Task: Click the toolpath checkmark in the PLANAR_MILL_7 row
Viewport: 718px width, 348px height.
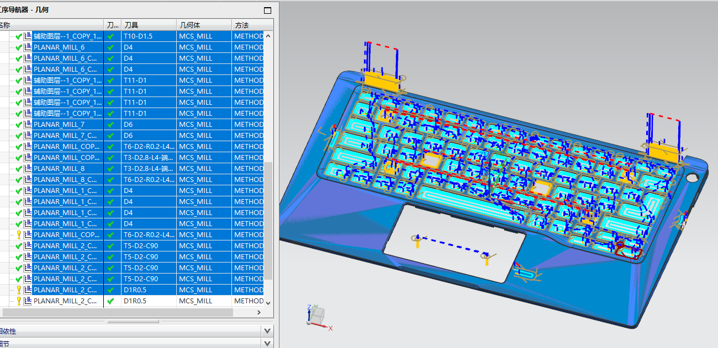Action: pyautogui.click(x=111, y=125)
